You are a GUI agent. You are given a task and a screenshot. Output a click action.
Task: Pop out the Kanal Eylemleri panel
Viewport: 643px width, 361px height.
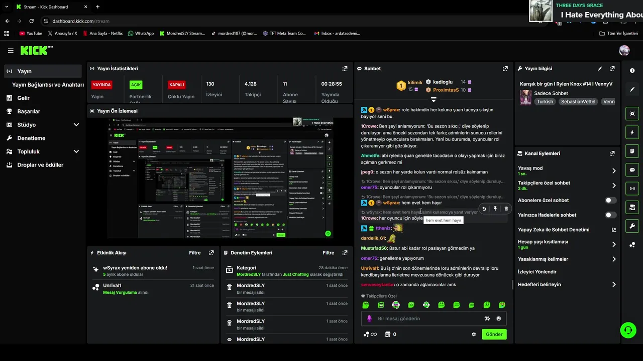tap(612, 153)
